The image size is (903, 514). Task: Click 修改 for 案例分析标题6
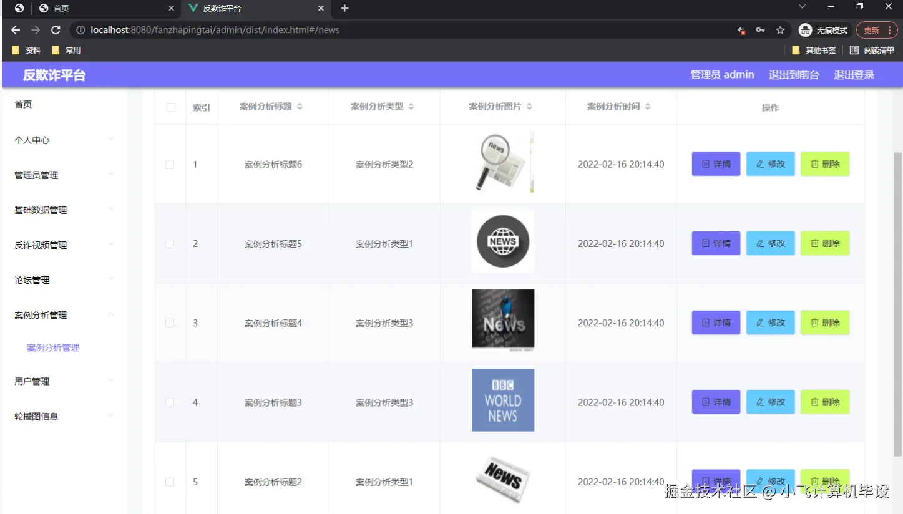[x=771, y=164]
